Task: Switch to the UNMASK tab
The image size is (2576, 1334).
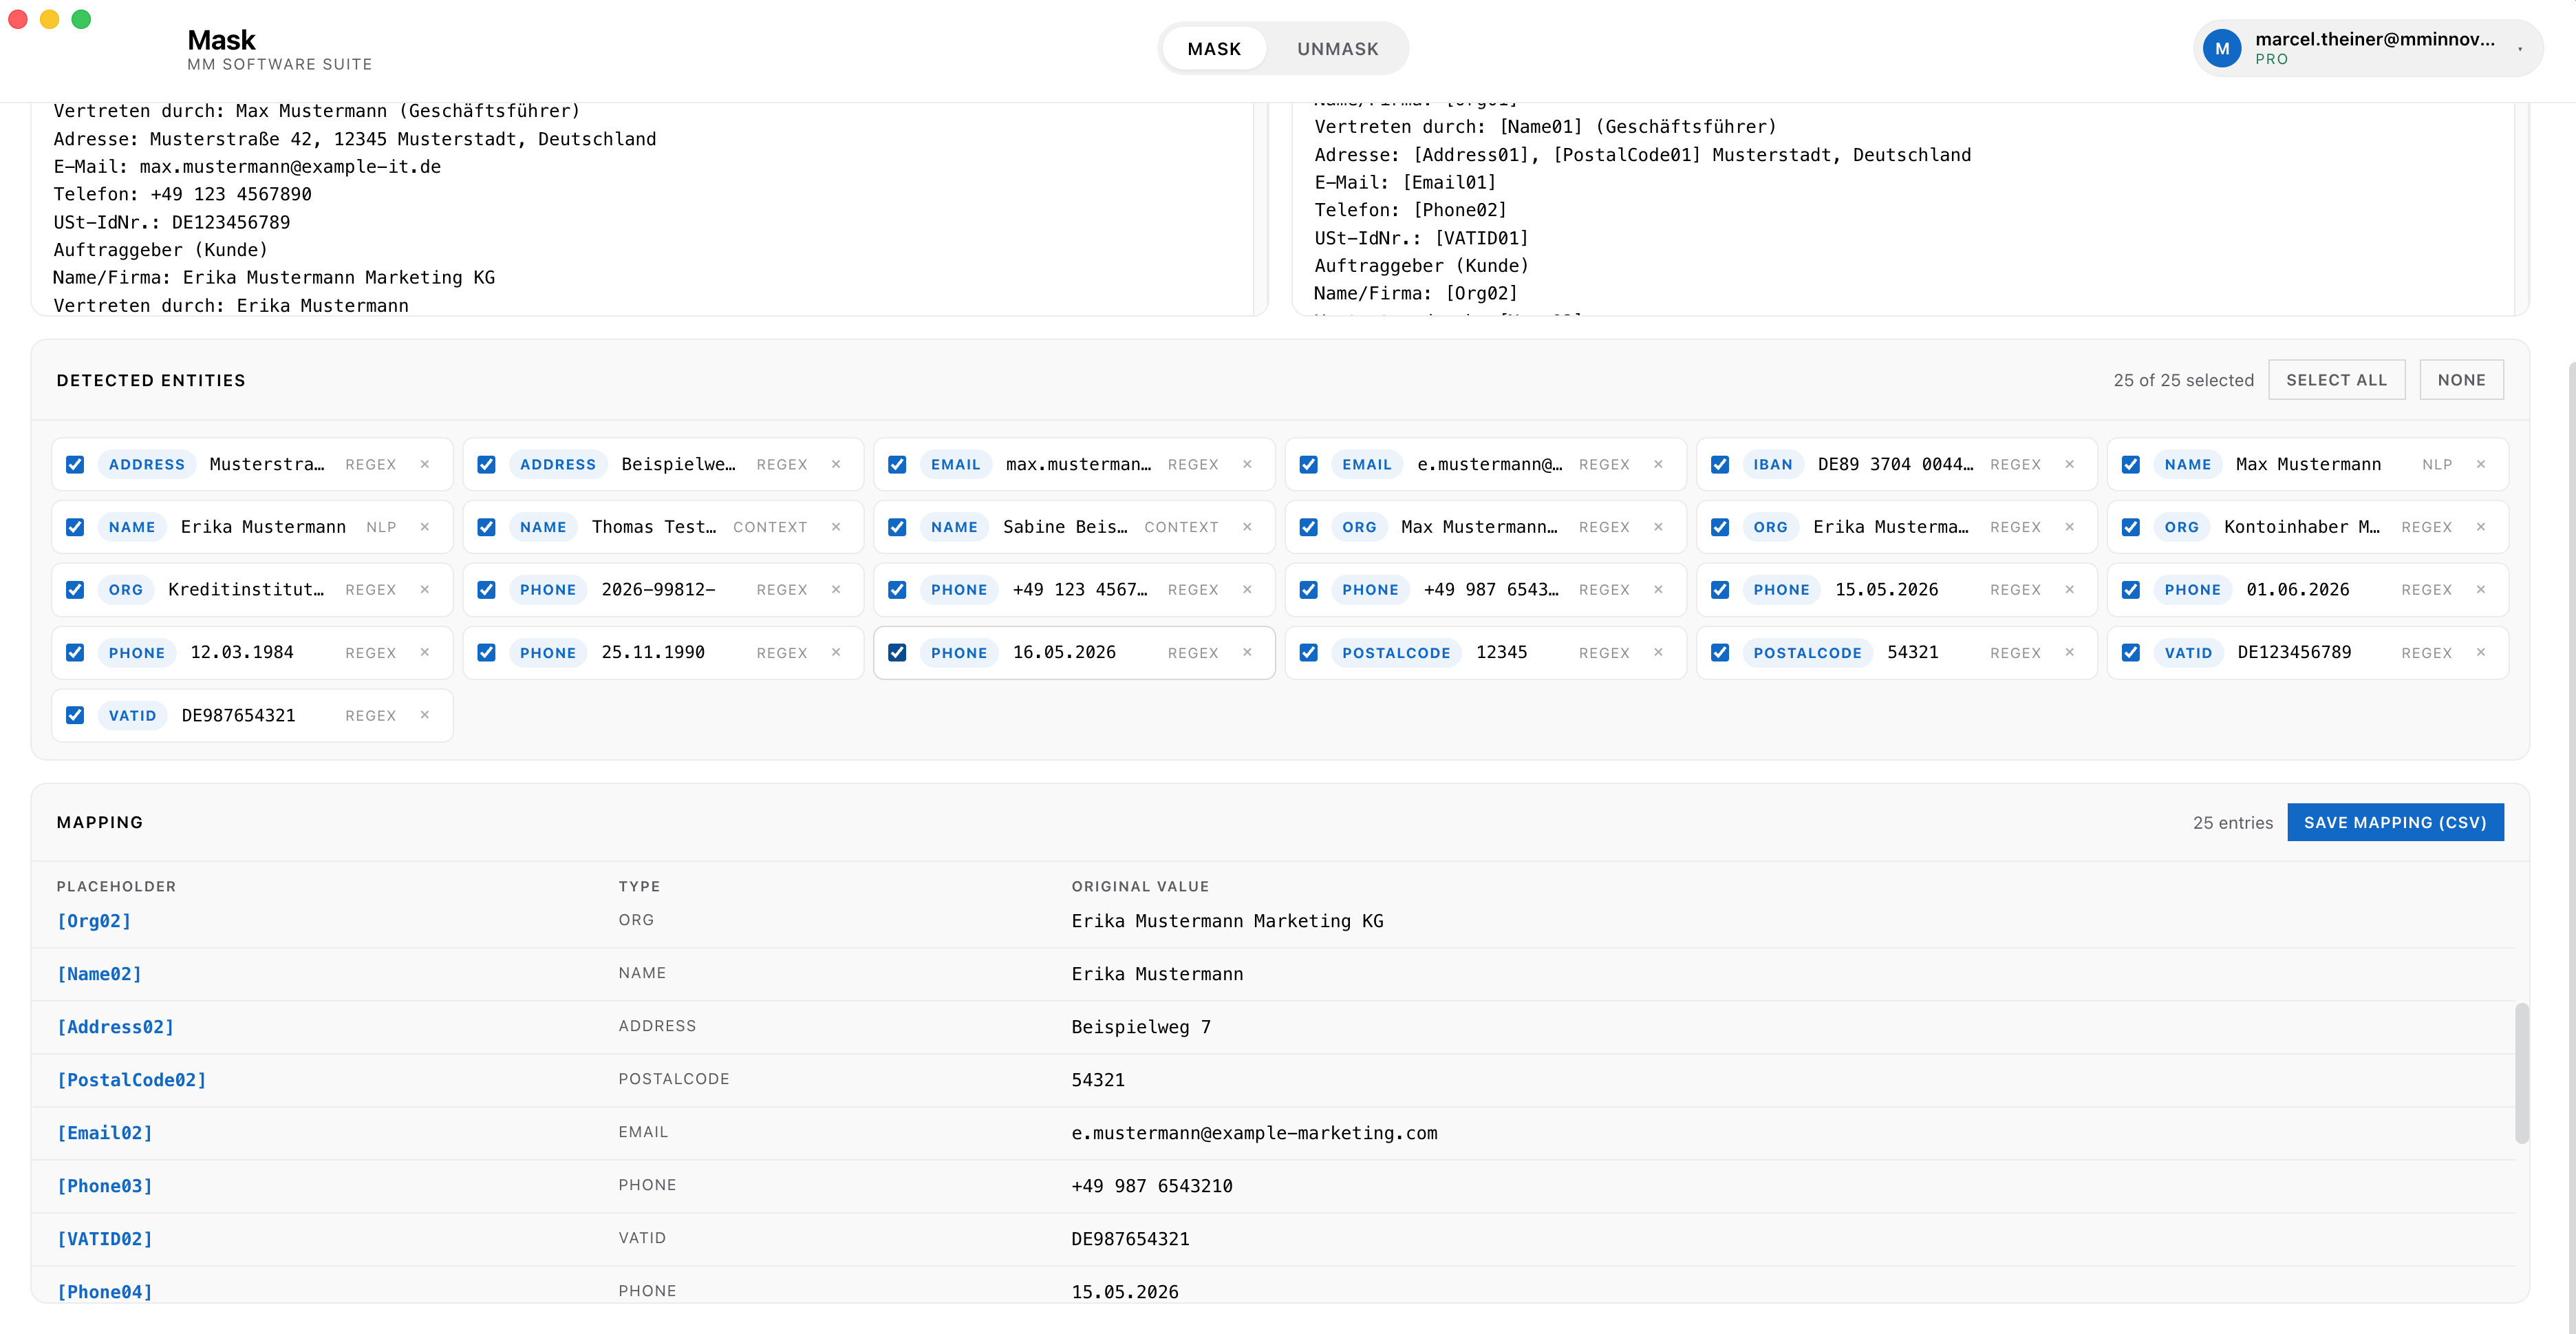Action: coord(1337,49)
